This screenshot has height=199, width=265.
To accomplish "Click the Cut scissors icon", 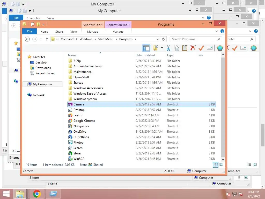I will 168,48.
